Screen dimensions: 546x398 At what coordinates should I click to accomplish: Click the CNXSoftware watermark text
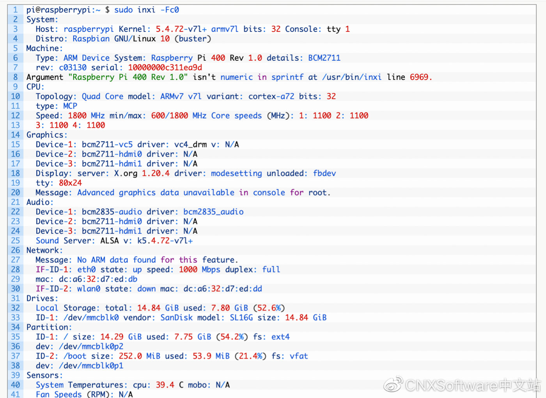pos(473,385)
